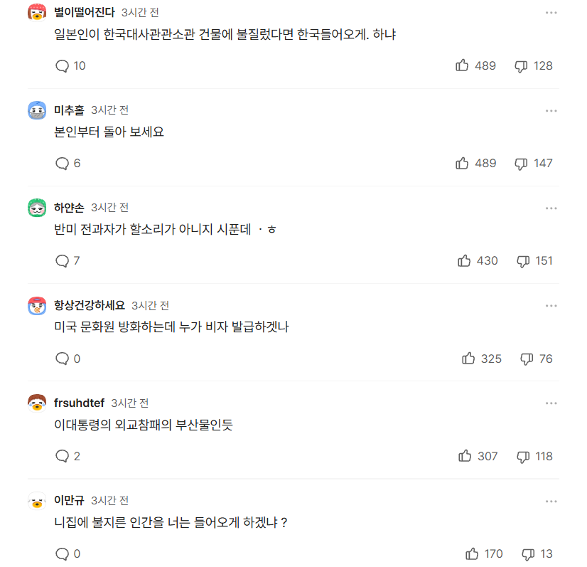
Task: Open three-dot menu on 미추홀's comment
Action: pos(551,110)
